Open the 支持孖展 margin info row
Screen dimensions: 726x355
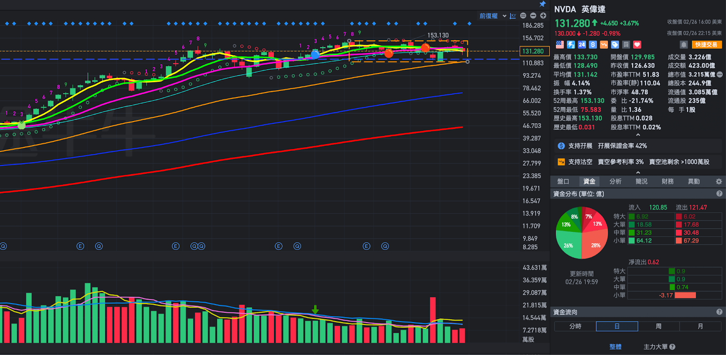click(x=638, y=146)
